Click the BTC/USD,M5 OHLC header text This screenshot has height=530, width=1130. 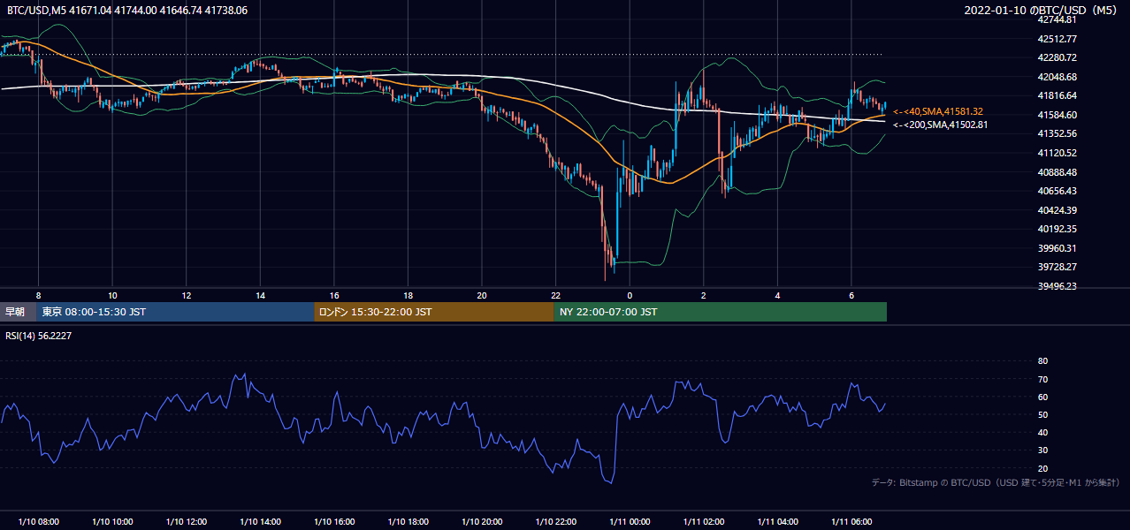point(127,11)
